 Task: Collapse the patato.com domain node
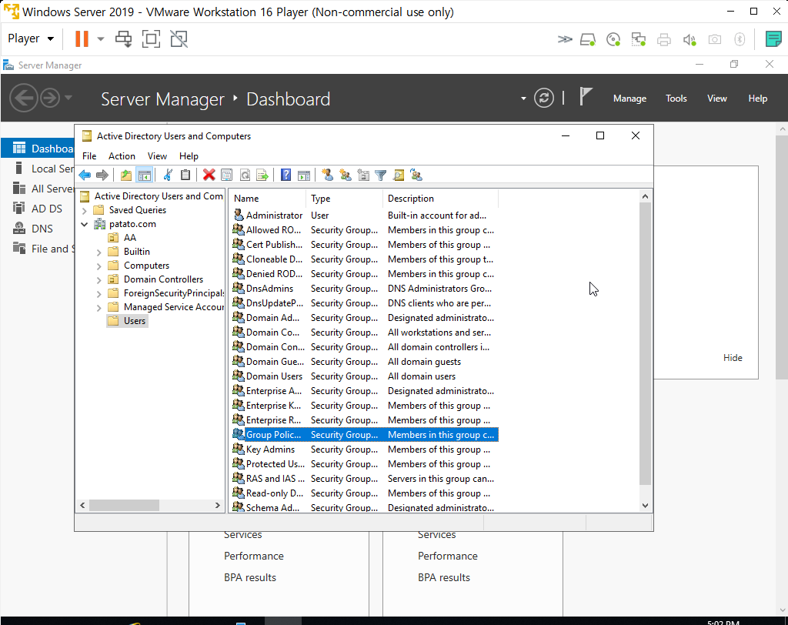coord(85,224)
